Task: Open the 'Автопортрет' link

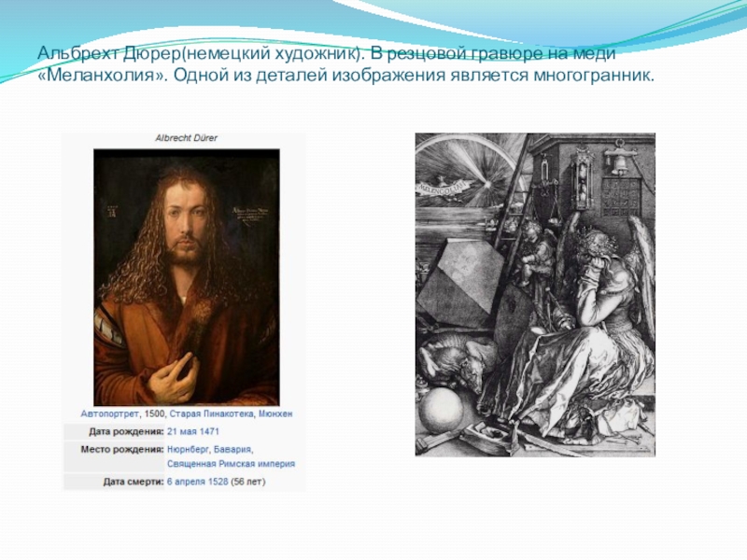Action: (109, 413)
